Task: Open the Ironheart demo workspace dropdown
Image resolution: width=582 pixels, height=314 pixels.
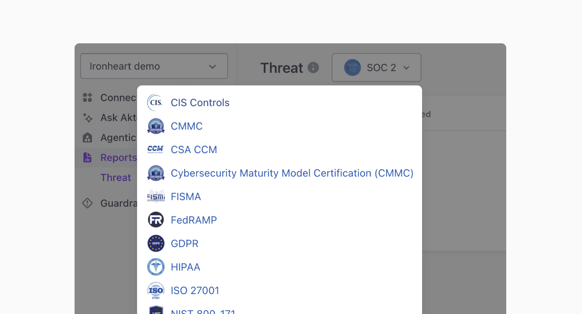Action: point(154,66)
